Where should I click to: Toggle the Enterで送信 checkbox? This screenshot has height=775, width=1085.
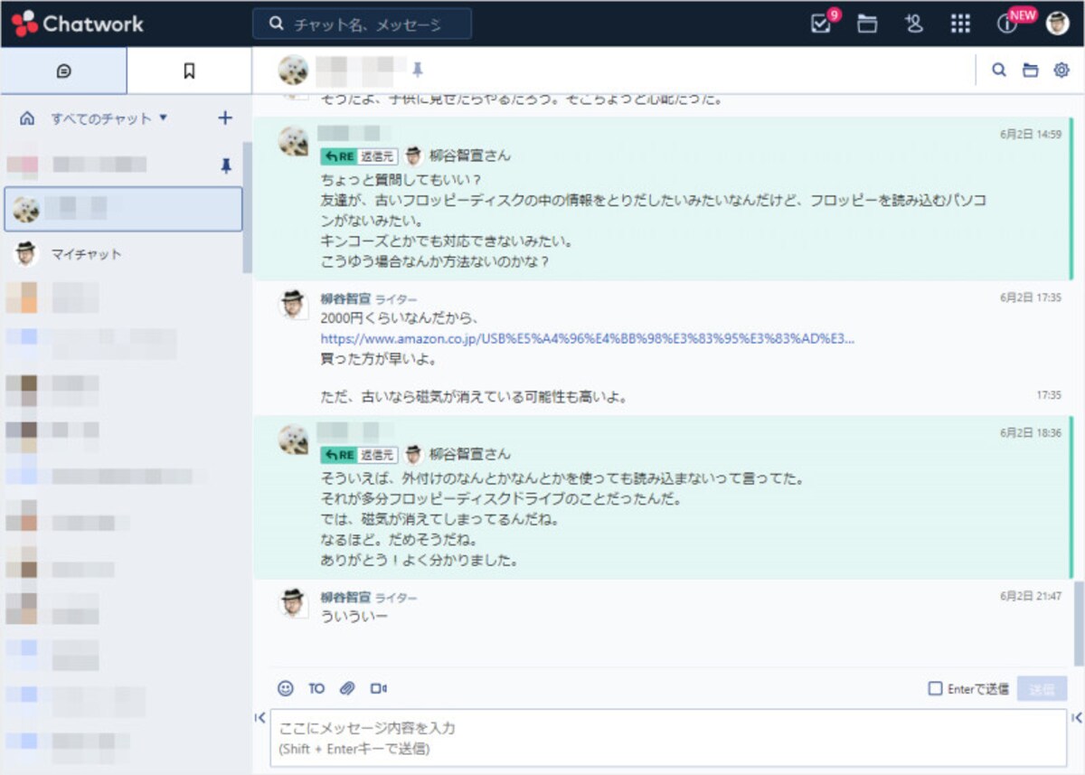[x=936, y=689]
